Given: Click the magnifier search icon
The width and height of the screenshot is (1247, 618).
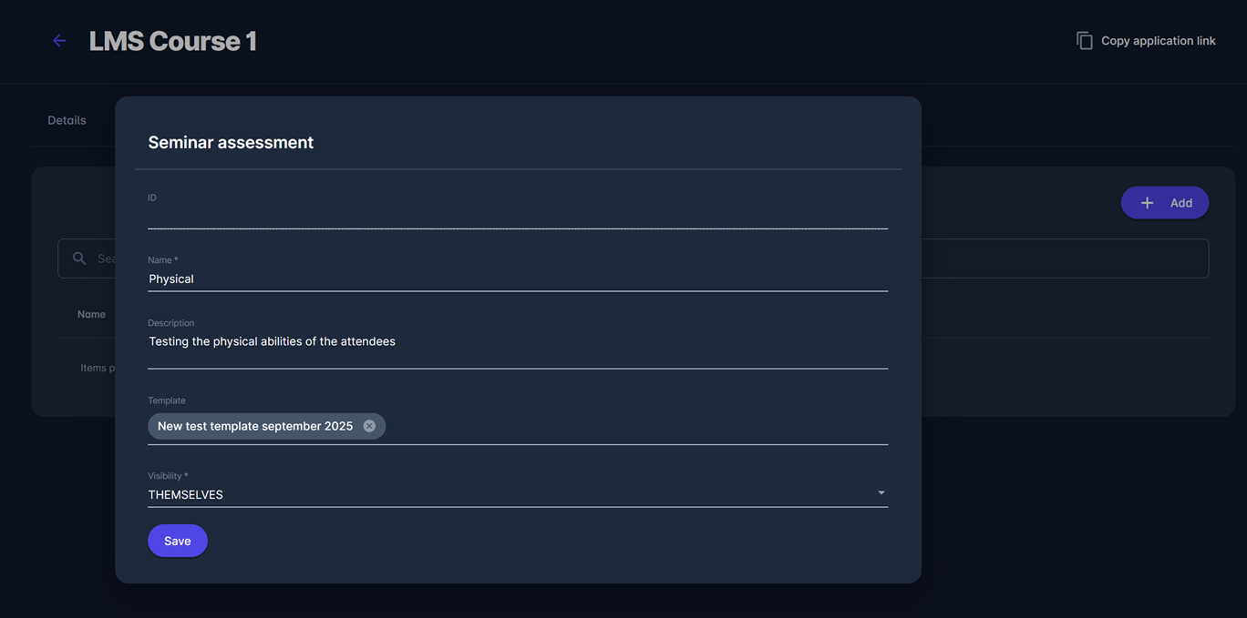Looking at the screenshot, I should 79,258.
